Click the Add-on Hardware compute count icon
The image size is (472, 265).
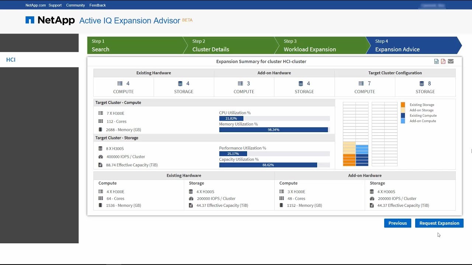point(240,84)
